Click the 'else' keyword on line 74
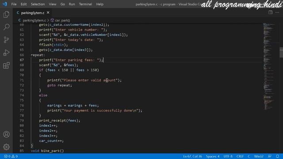The width and height of the screenshot is (283, 159). (43, 95)
